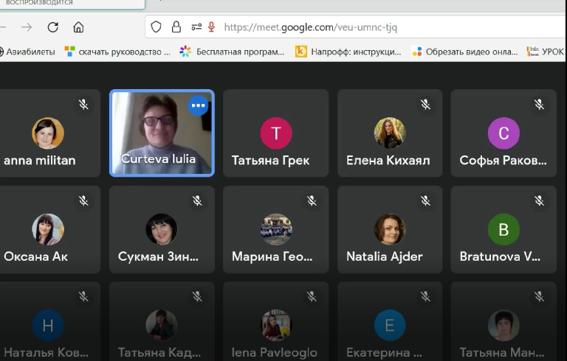Reload the Google Meet page
Screen dimensions: 567x361
[x=53, y=27]
